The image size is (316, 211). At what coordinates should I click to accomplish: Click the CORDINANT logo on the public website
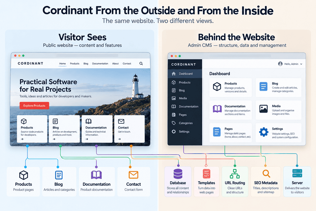(30, 63)
